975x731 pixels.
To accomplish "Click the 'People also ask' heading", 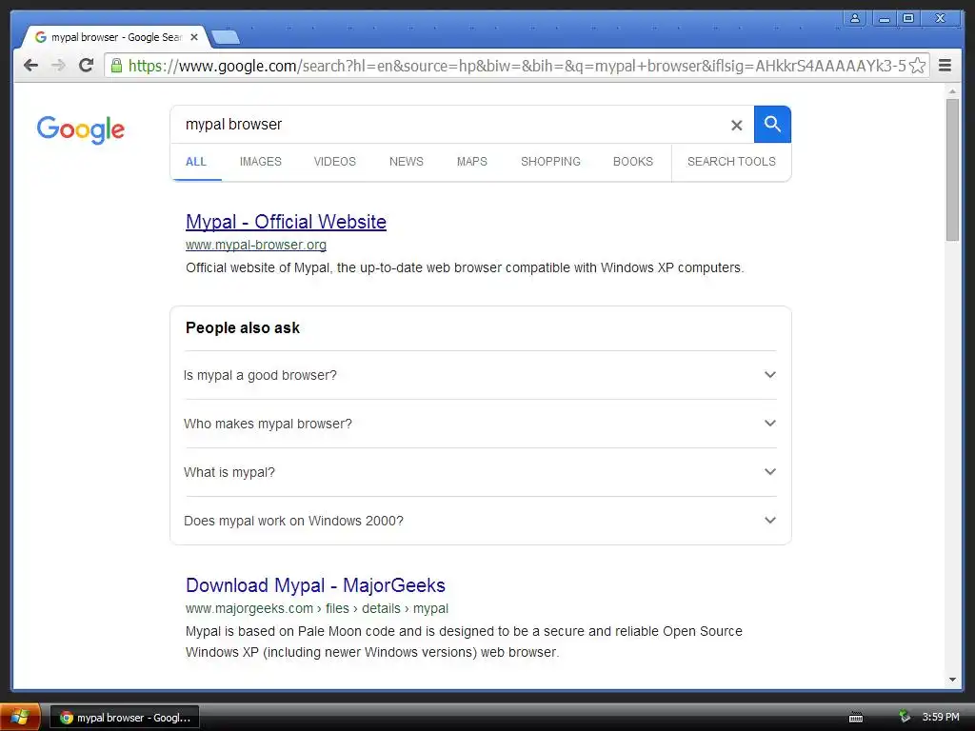I will tap(243, 328).
